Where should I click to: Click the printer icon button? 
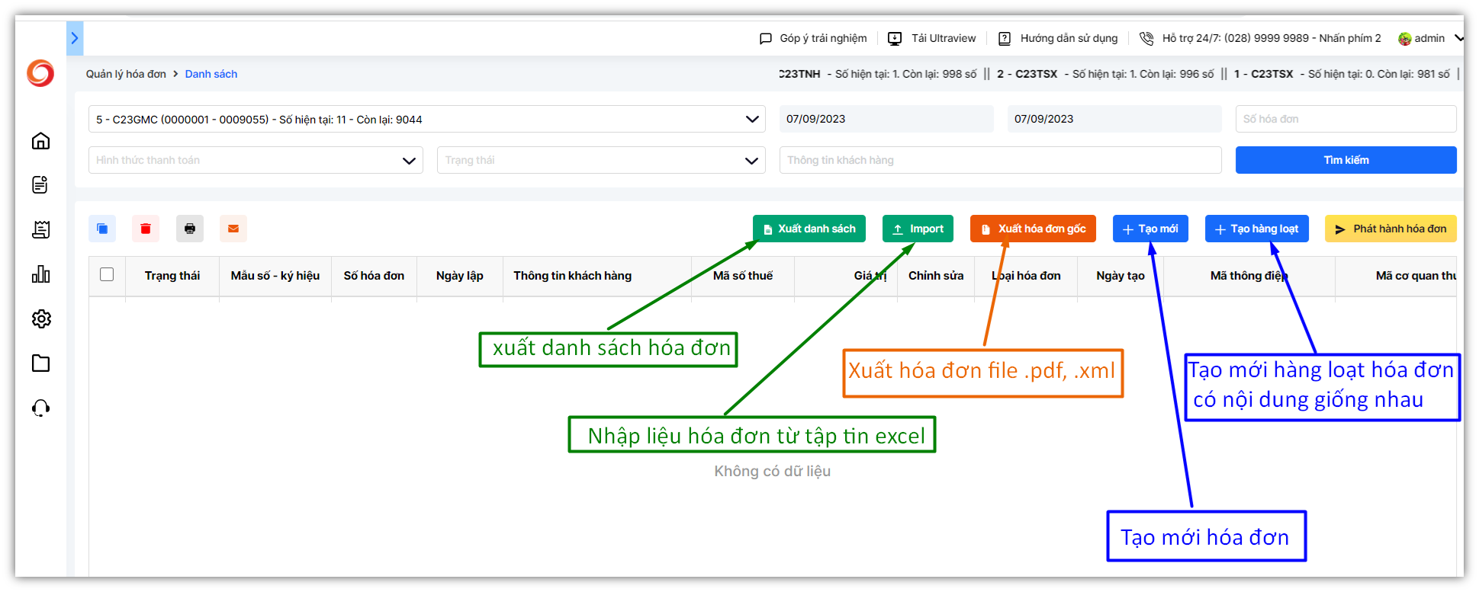190,229
